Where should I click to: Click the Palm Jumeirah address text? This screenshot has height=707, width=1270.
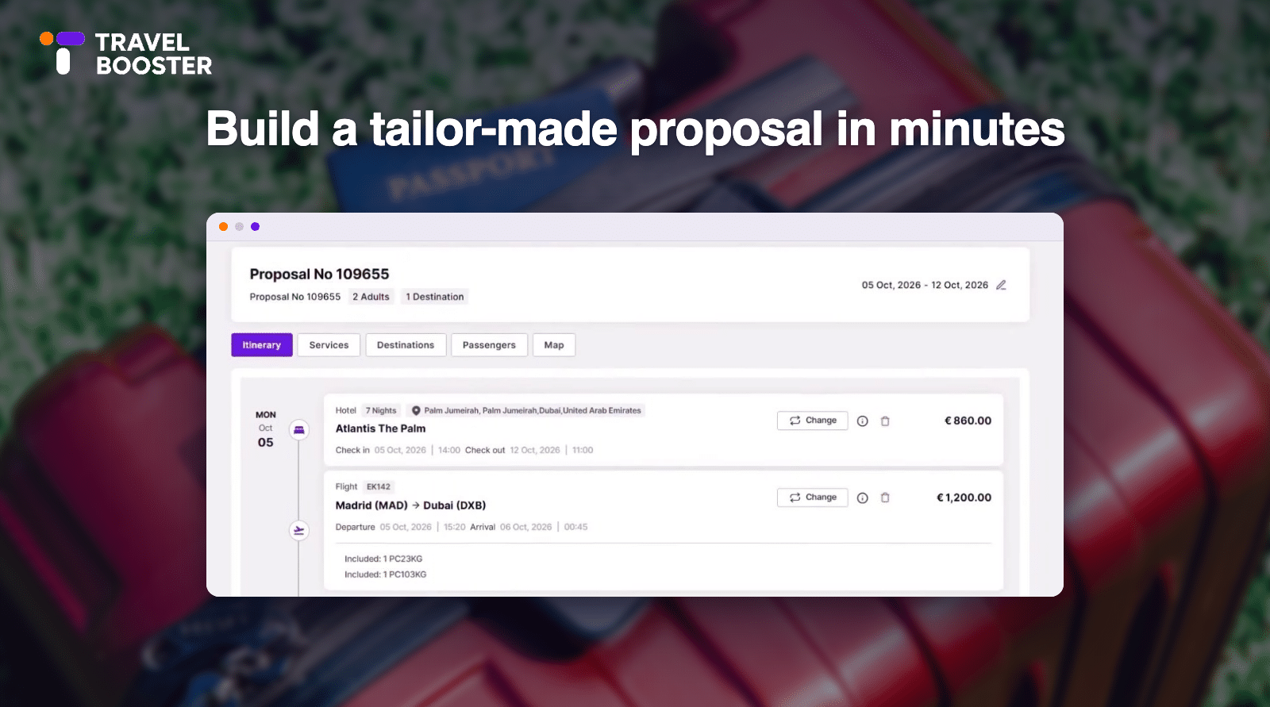533,411
